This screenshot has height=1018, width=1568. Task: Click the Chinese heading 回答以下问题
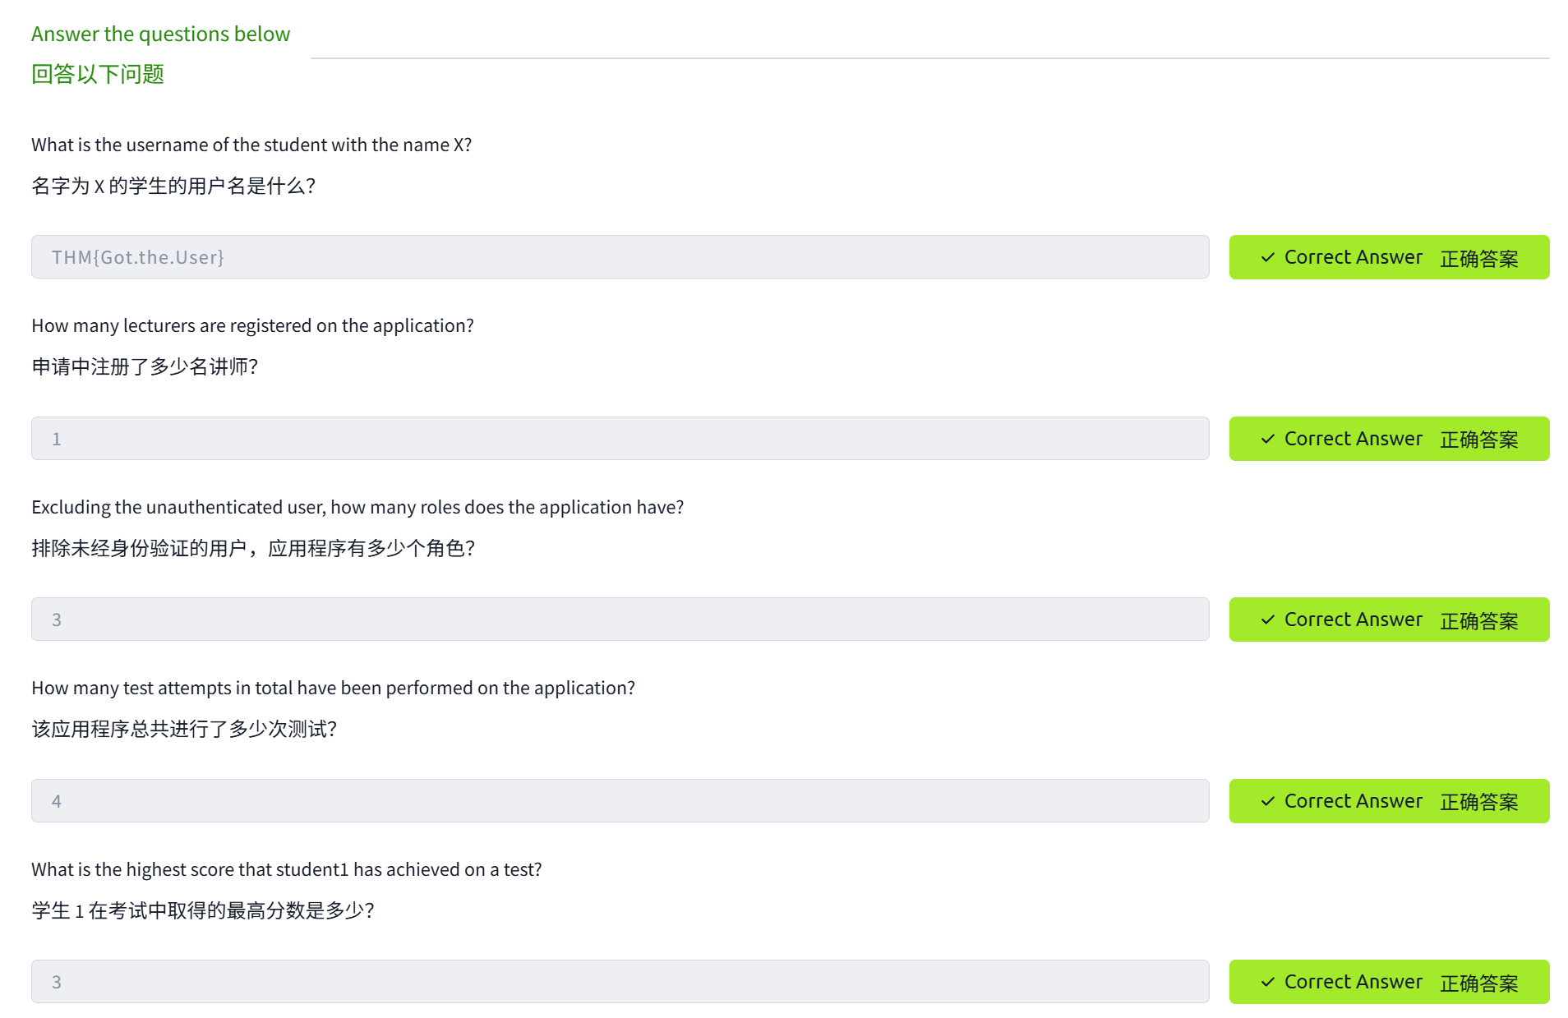(98, 74)
